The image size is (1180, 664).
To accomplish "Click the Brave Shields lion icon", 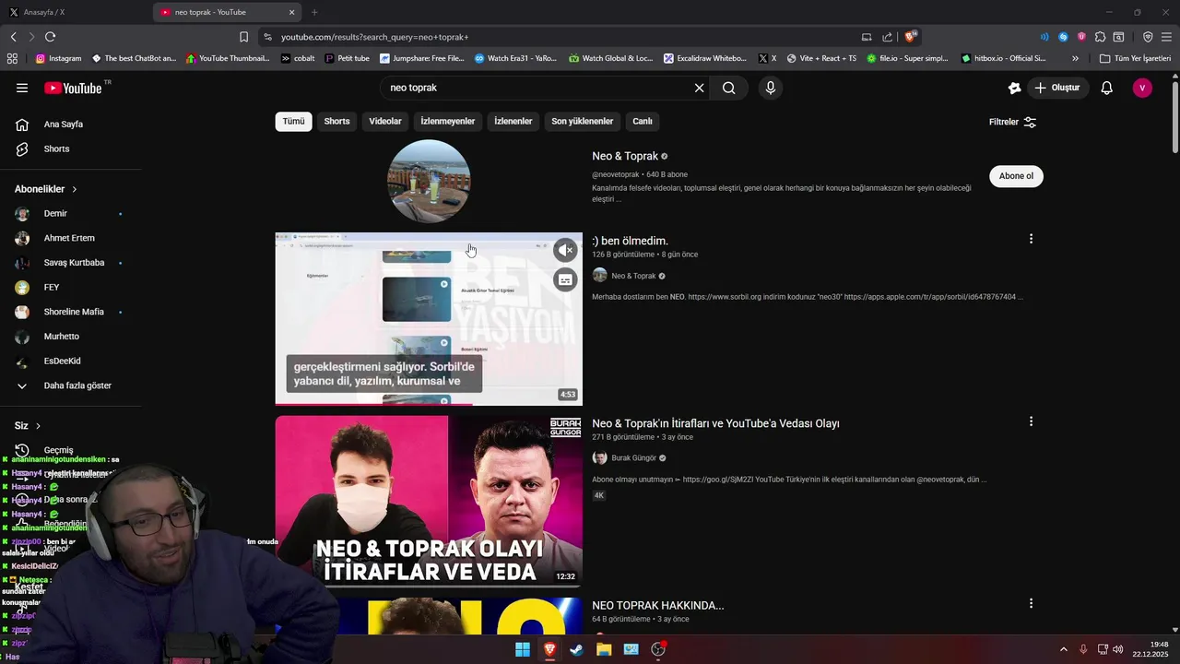I will coord(911,37).
